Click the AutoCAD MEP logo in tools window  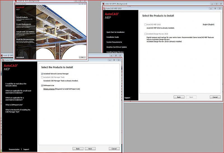tap(11, 67)
